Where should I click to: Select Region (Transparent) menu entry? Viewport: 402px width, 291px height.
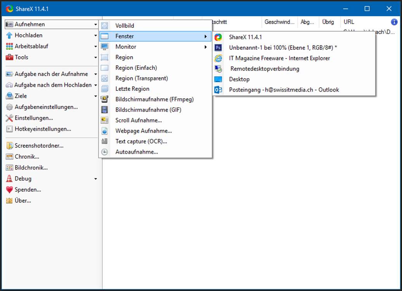click(155, 78)
